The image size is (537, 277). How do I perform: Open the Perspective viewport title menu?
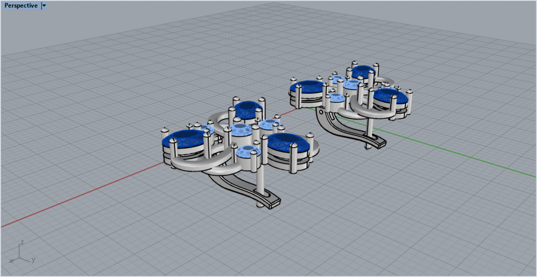(x=21, y=6)
